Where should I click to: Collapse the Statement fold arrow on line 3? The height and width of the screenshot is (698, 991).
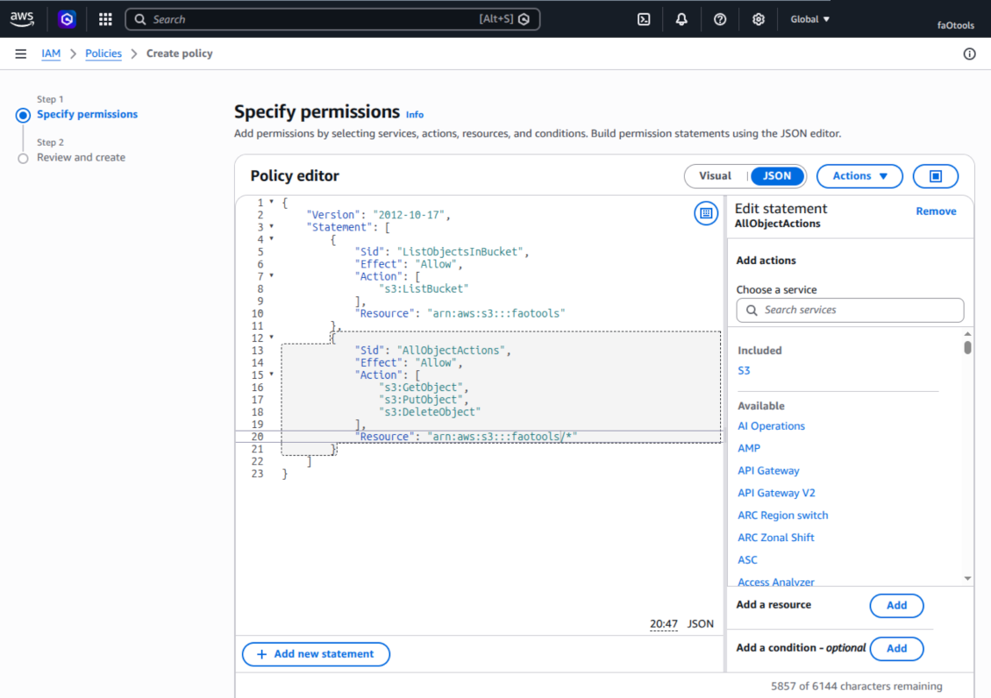[272, 227]
